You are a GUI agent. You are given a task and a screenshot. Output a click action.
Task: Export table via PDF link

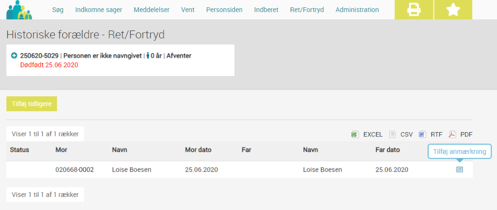466,135
